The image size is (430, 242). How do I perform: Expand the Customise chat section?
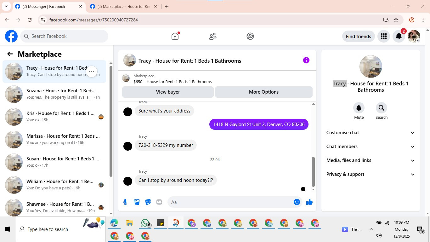(x=371, y=133)
